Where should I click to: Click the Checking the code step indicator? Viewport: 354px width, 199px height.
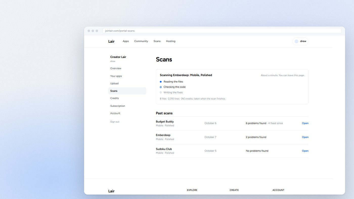click(x=161, y=87)
